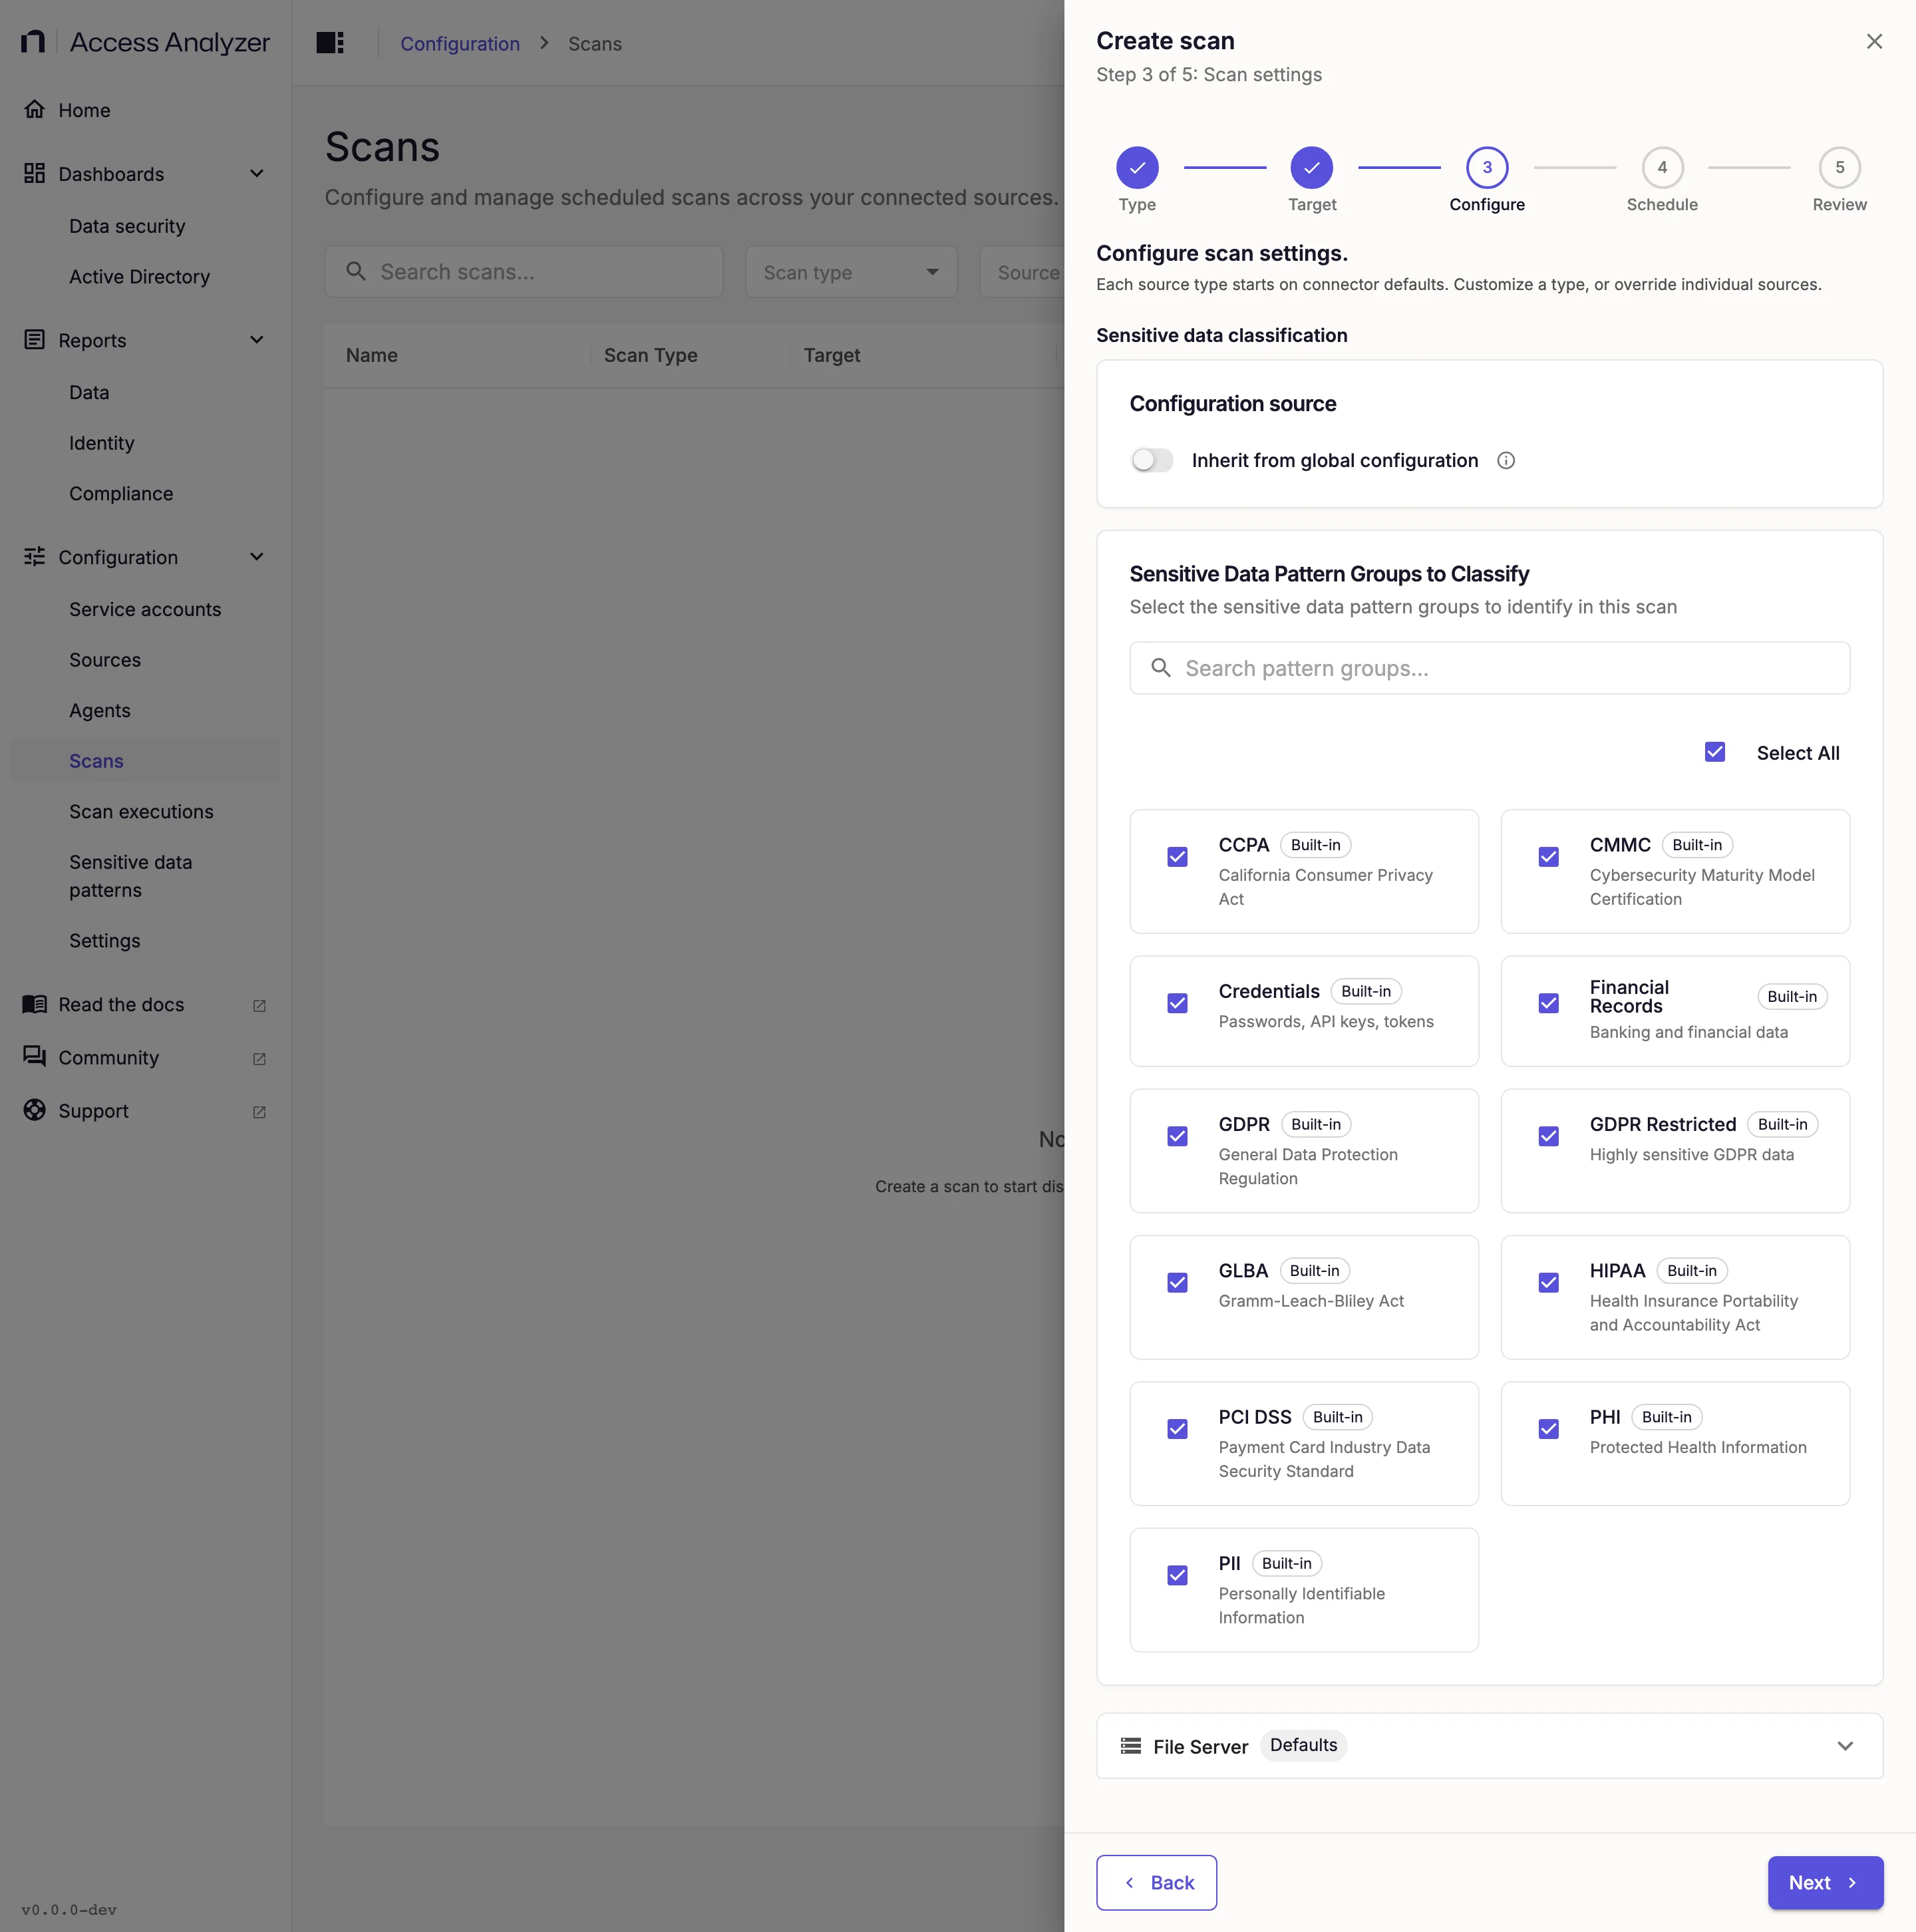Go to Sources configuration
This screenshot has width=1916, height=1932.
(105, 660)
